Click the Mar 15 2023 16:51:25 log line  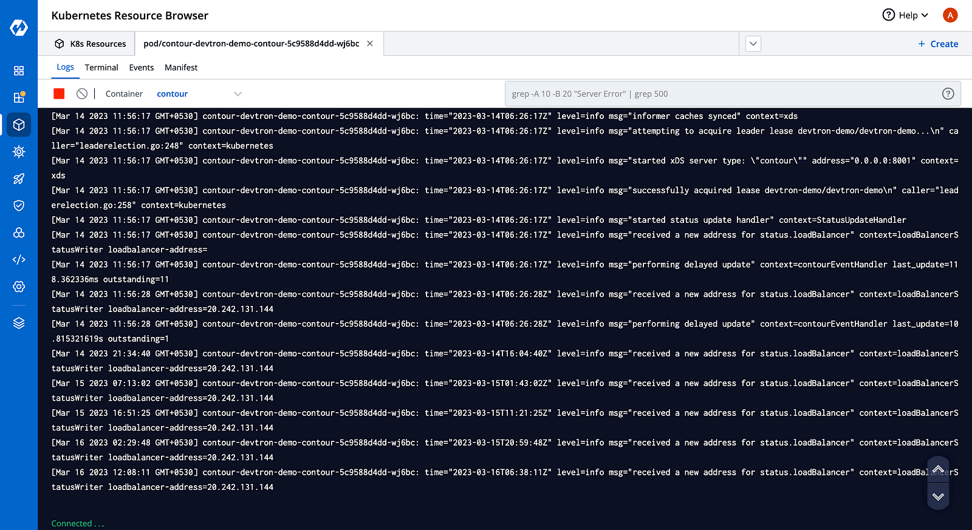click(x=505, y=420)
